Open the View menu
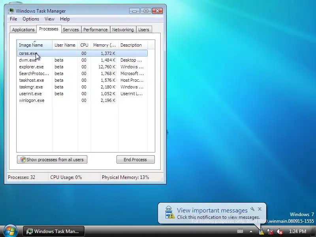Viewport: 316px width, 237px height. [x=50, y=19]
